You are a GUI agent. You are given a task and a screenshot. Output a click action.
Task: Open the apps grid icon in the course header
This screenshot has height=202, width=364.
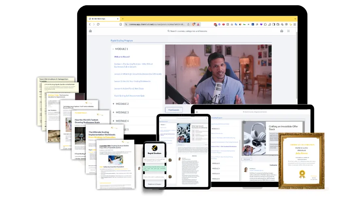(x=288, y=31)
